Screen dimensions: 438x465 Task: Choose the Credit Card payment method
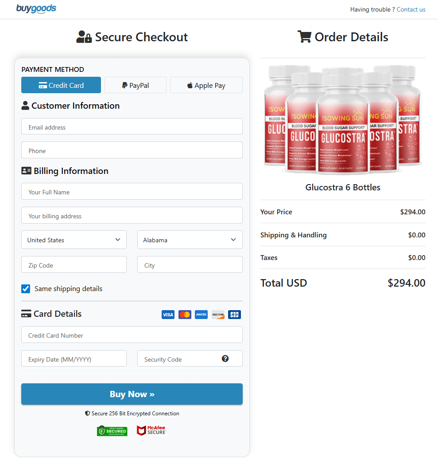[61, 85]
